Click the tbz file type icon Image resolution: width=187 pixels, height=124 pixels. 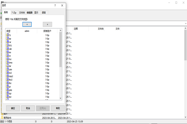(x=7, y=83)
